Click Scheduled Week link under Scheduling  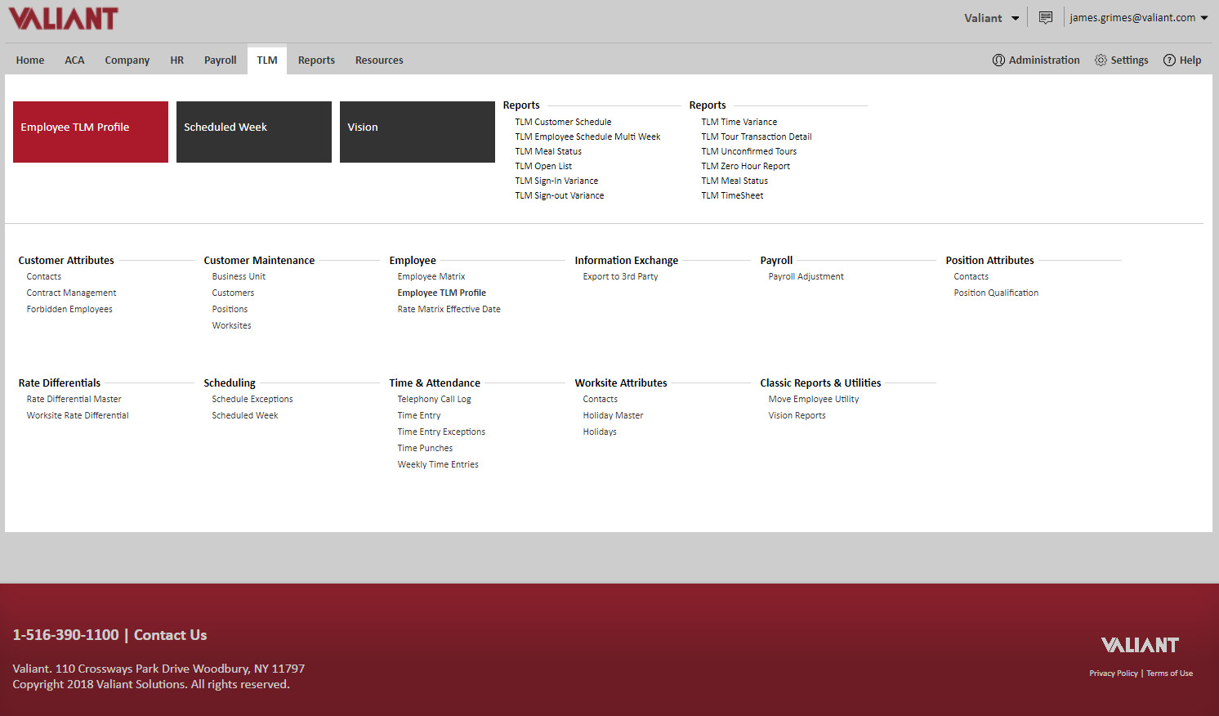click(x=245, y=415)
